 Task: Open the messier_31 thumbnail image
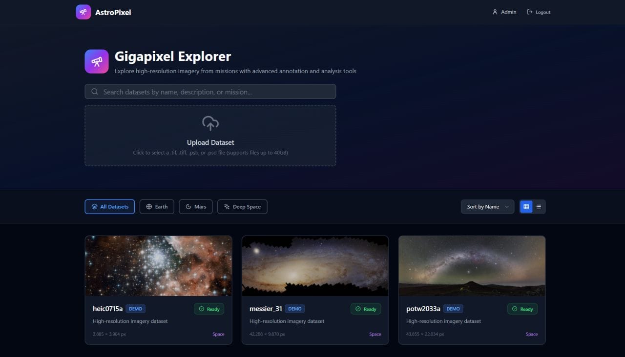[315, 266]
